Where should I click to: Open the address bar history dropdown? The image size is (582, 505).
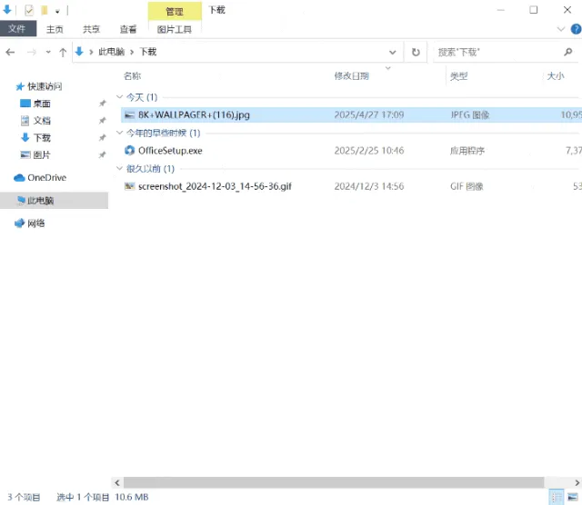(x=392, y=53)
